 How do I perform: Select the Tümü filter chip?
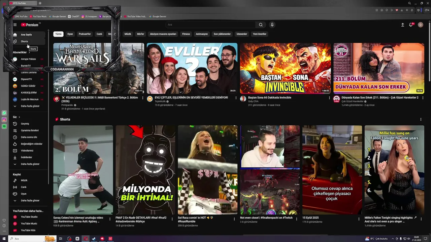pyautogui.click(x=58, y=34)
